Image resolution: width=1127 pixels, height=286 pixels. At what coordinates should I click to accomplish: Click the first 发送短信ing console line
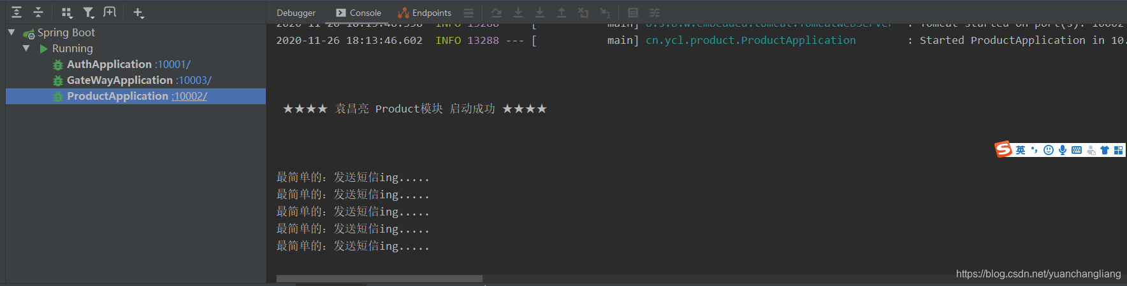pos(353,177)
